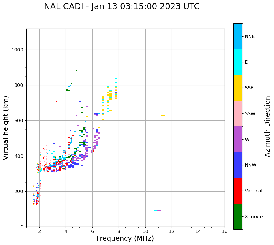This screenshot has width=274, height=245.
Task: Click the 1000 tick label on y-axis
Action: (17, 50)
